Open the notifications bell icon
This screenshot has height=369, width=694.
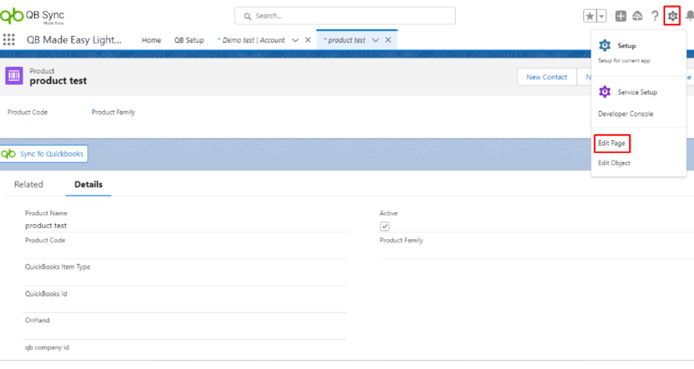tap(690, 16)
